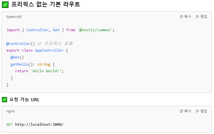Click the copy icon in typescript block
This screenshot has width=214, height=134.
coord(181,17)
